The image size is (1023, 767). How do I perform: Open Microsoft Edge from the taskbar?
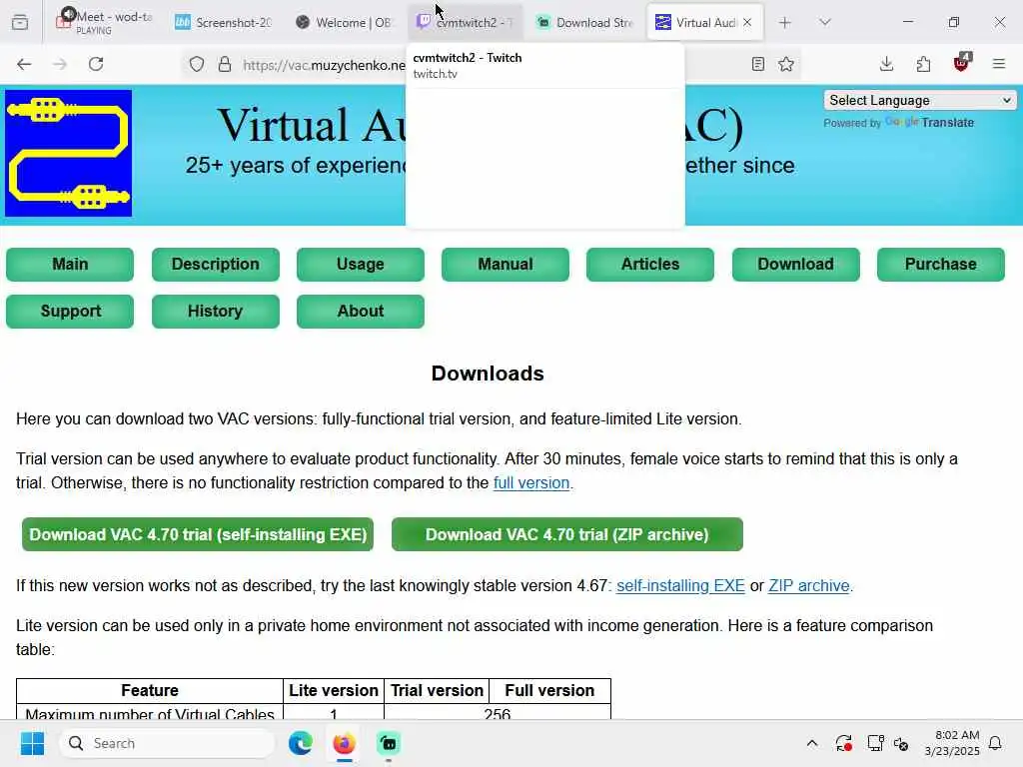300,743
